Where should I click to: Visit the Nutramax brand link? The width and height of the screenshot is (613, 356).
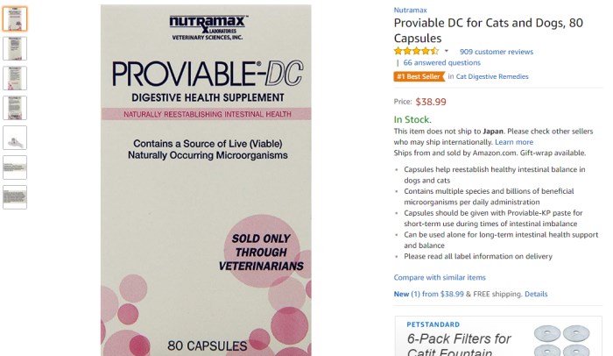[x=410, y=11]
